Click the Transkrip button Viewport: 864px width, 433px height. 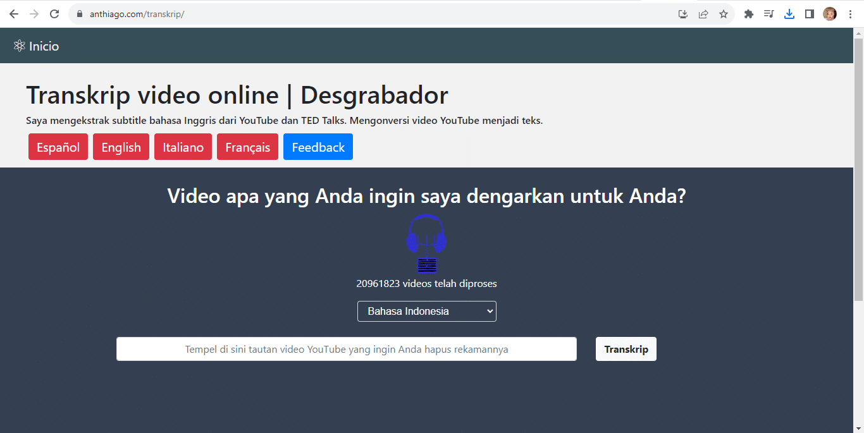(x=626, y=349)
